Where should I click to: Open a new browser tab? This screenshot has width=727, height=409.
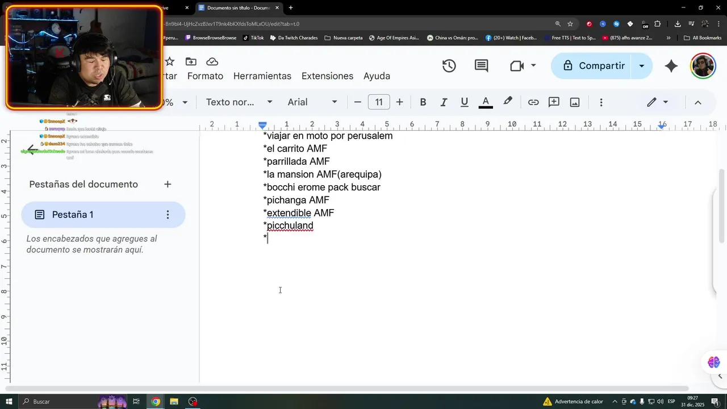(x=291, y=8)
